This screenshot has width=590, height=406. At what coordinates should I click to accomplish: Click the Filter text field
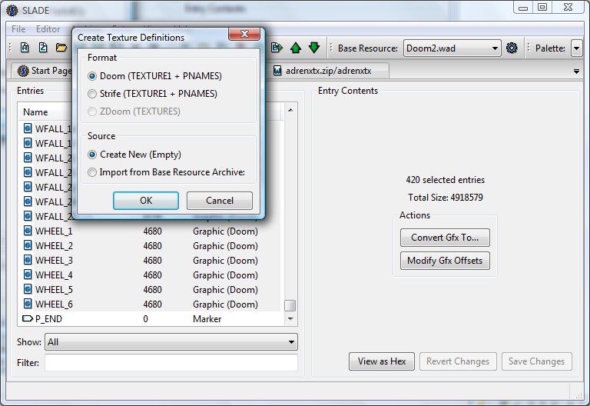click(x=171, y=362)
